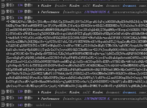Click the log icon beside index 139 Window row

(x=3, y=92)
